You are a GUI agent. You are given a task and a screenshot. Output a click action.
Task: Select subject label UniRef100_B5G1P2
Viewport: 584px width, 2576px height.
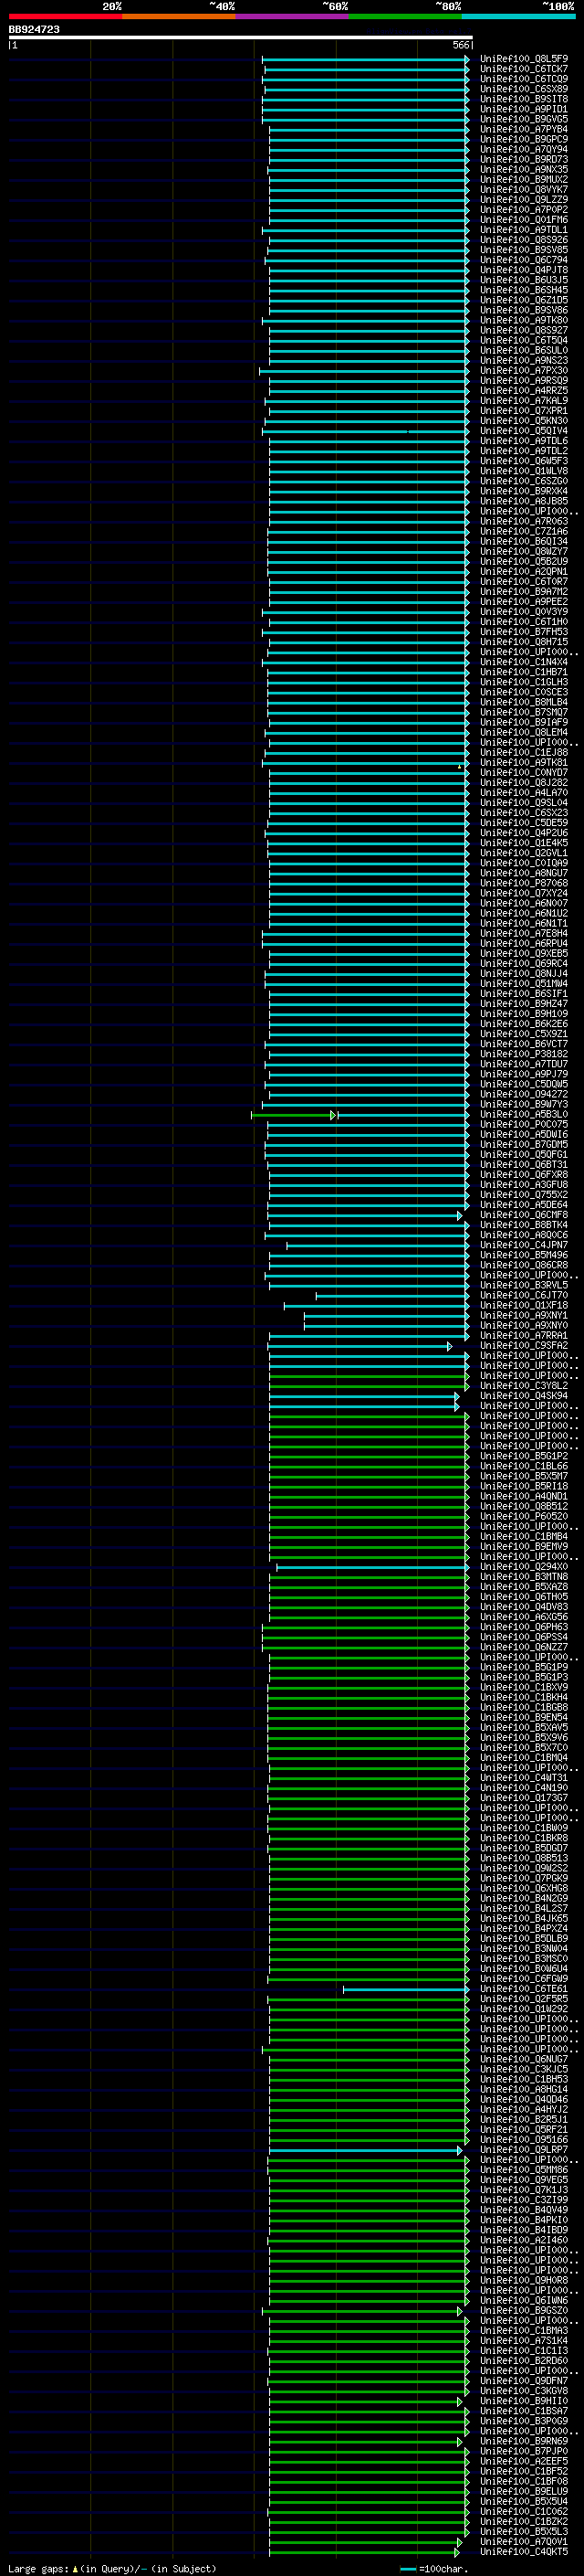point(524,1456)
